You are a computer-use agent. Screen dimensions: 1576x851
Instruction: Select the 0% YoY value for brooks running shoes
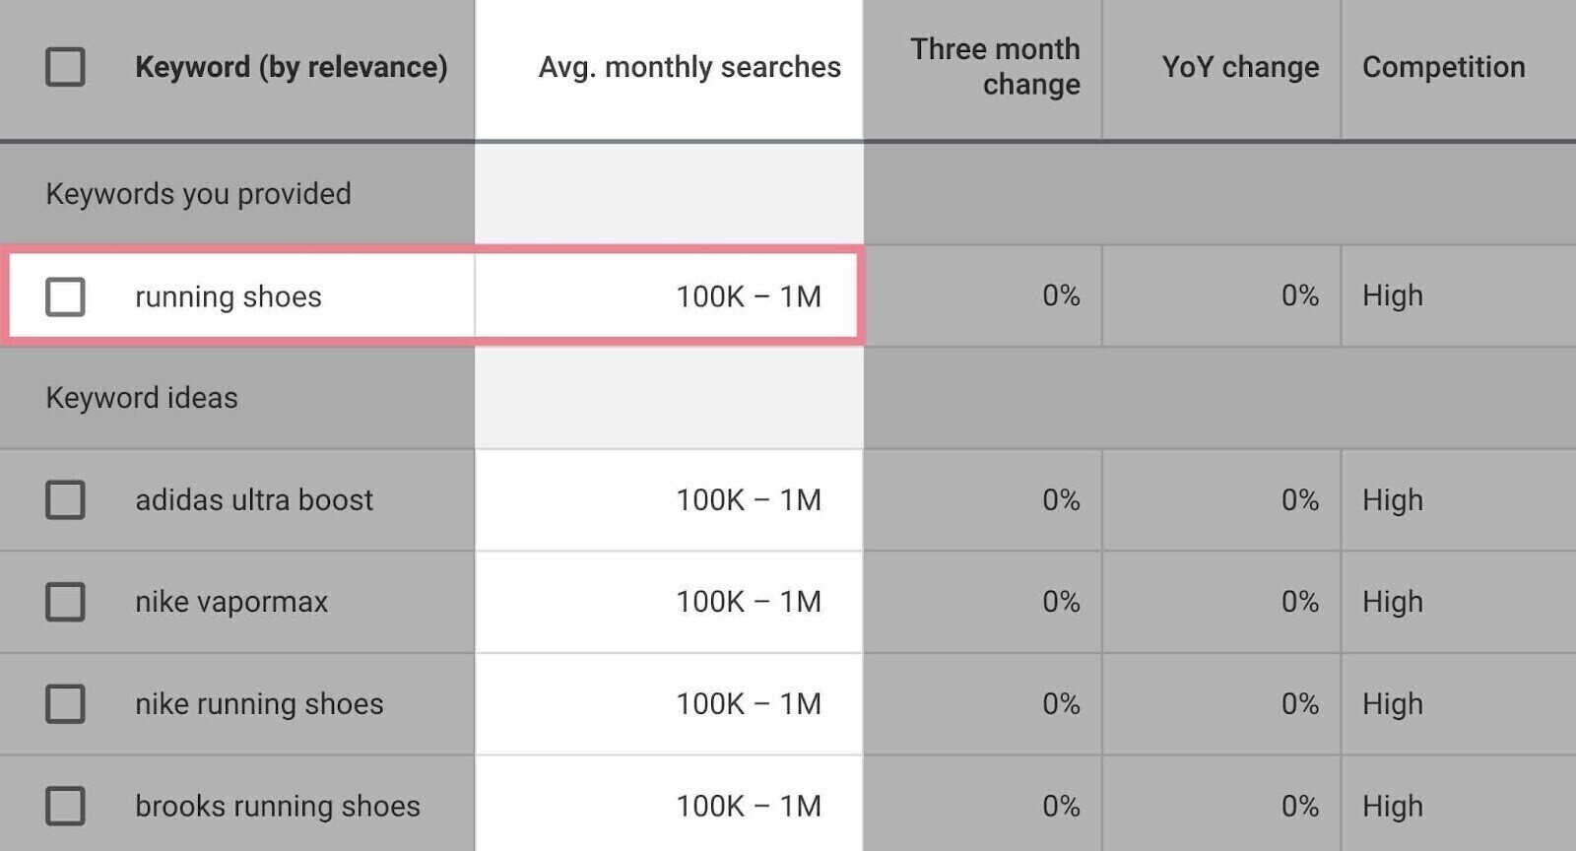coord(1302,806)
